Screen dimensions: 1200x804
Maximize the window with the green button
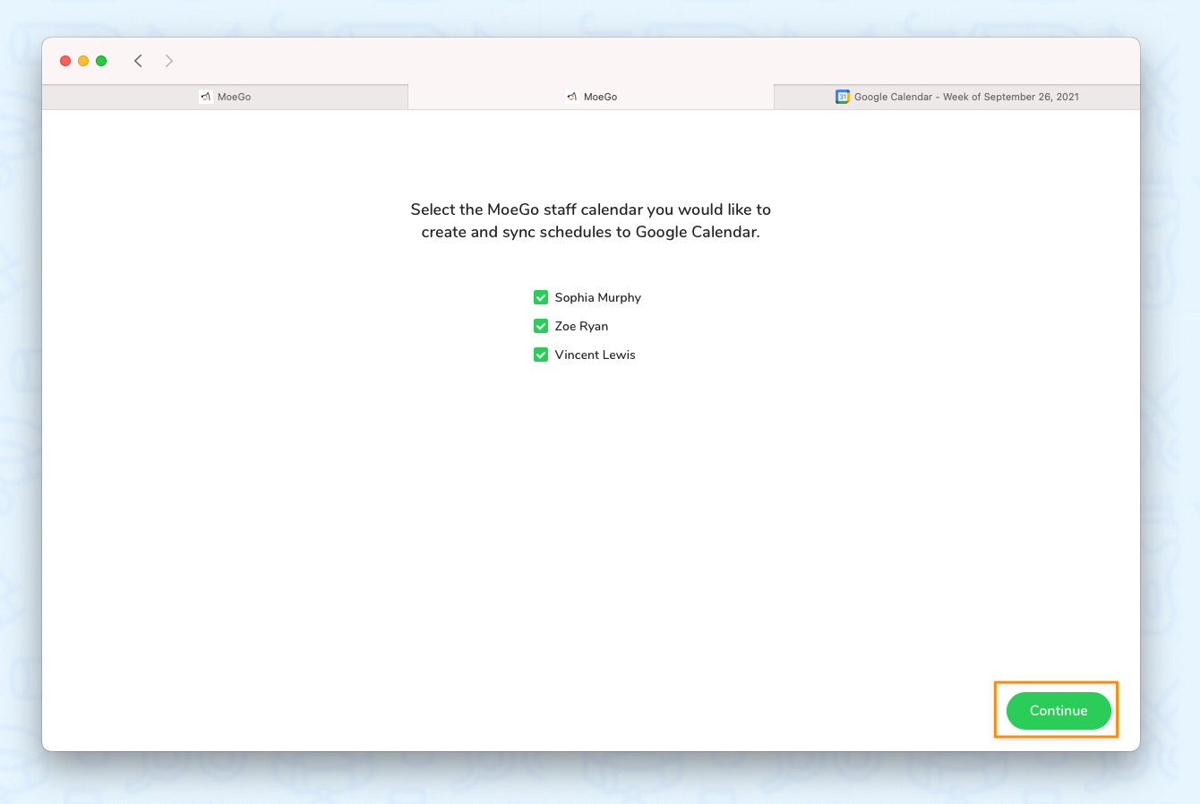101,61
